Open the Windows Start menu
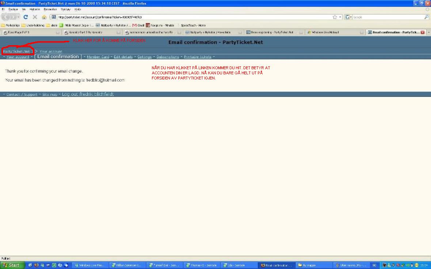This screenshot has width=431, height=269. [12, 265]
